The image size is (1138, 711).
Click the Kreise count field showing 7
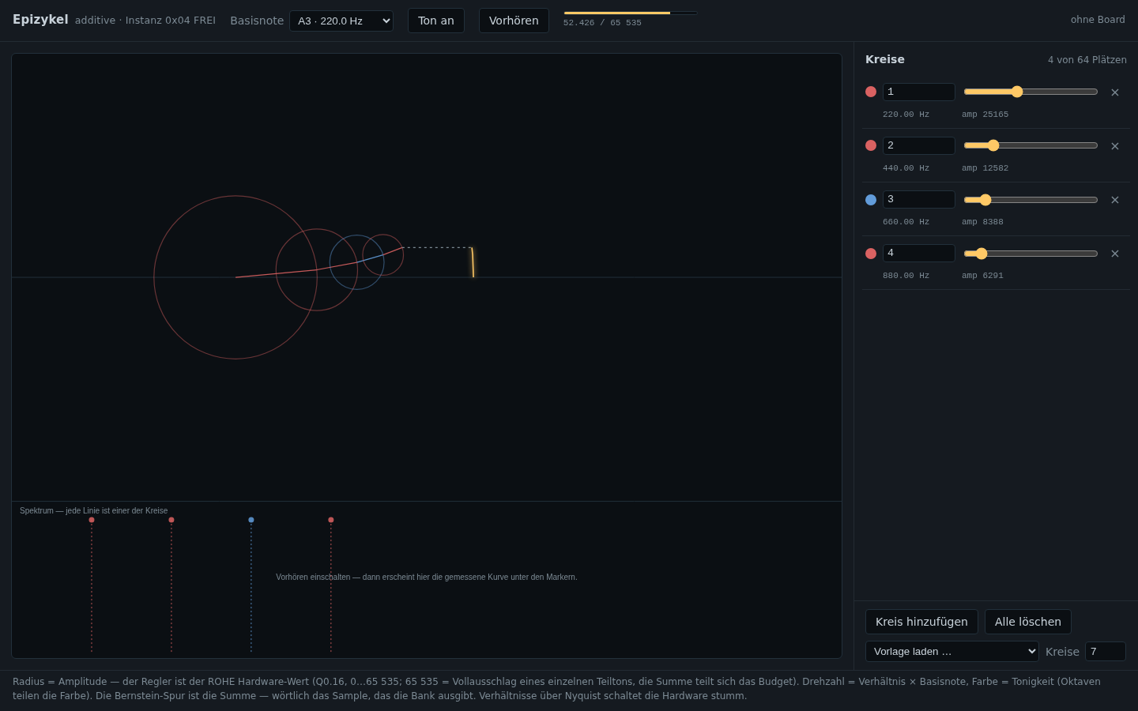pyautogui.click(x=1106, y=651)
